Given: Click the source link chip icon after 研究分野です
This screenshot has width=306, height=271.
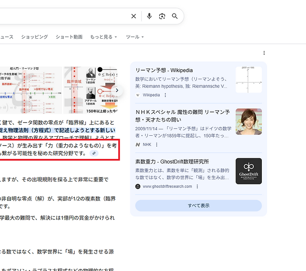Looking at the screenshot, I should click(x=94, y=153).
